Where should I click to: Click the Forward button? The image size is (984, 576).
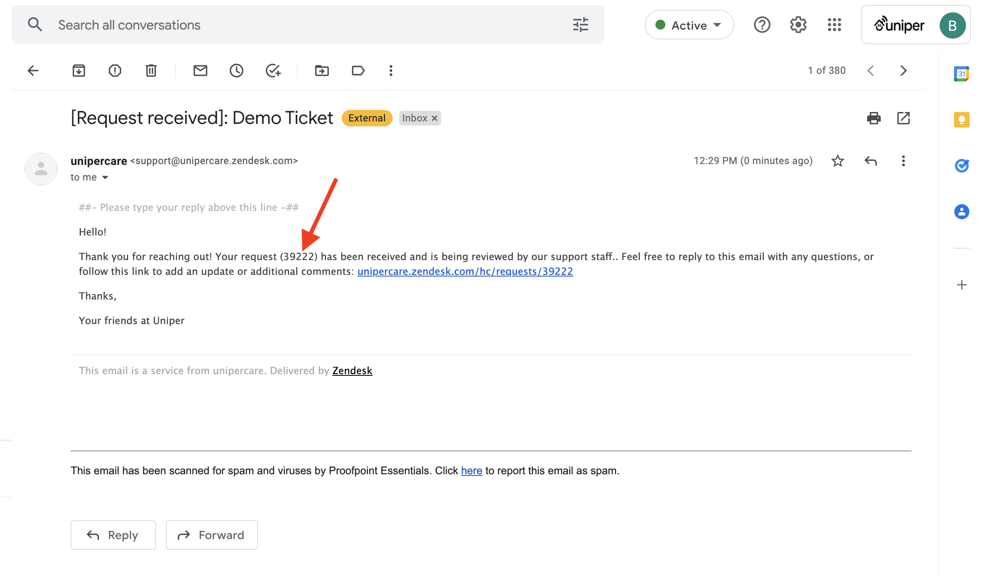(212, 535)
